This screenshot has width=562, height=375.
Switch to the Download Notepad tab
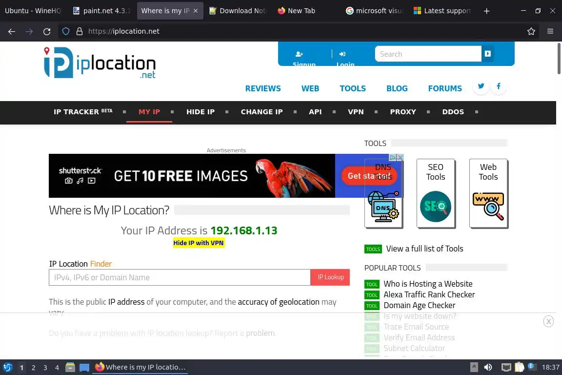(x=239, y=11)
